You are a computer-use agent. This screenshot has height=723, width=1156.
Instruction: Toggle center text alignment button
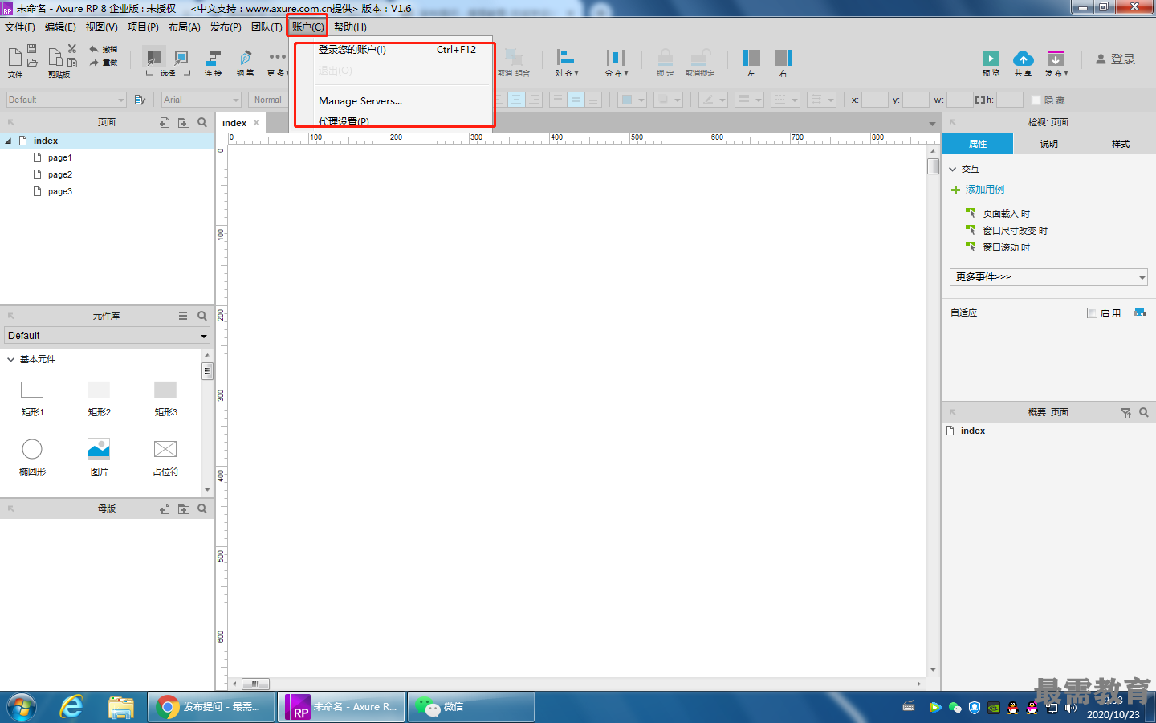516,100
